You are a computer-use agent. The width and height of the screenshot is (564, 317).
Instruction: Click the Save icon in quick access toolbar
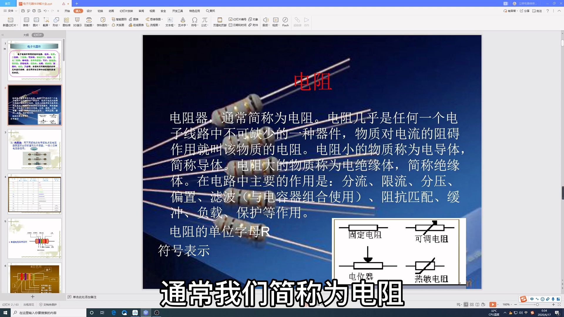[x=23, y=11]
